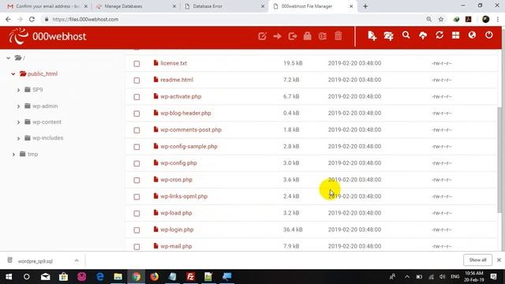This screenshot has height=284, width=505.
Task: Expand the wp-includes folder arrow
Action: click(x=18, y=139)
